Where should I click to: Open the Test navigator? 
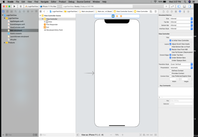tap(24, 11)
